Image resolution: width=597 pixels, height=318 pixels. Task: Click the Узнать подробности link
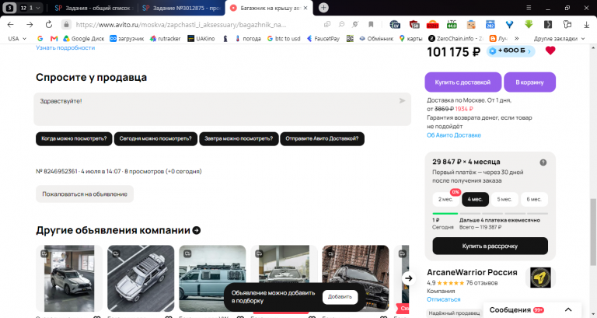click(65, 47)
